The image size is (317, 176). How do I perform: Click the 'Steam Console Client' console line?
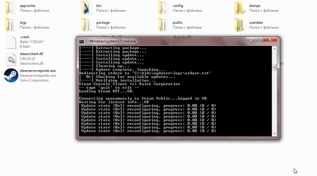(129, 84)
